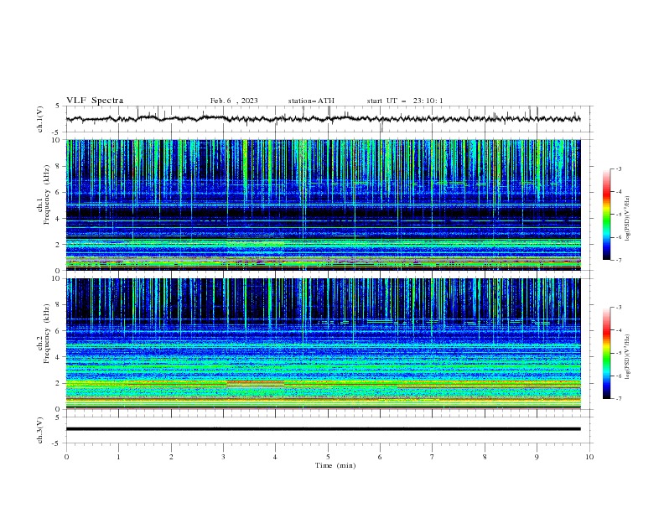Click the "10" kHz tick on ch.1 frequency axis
The height and width of the screenshot is (513, 664).
tap(58, 140)
